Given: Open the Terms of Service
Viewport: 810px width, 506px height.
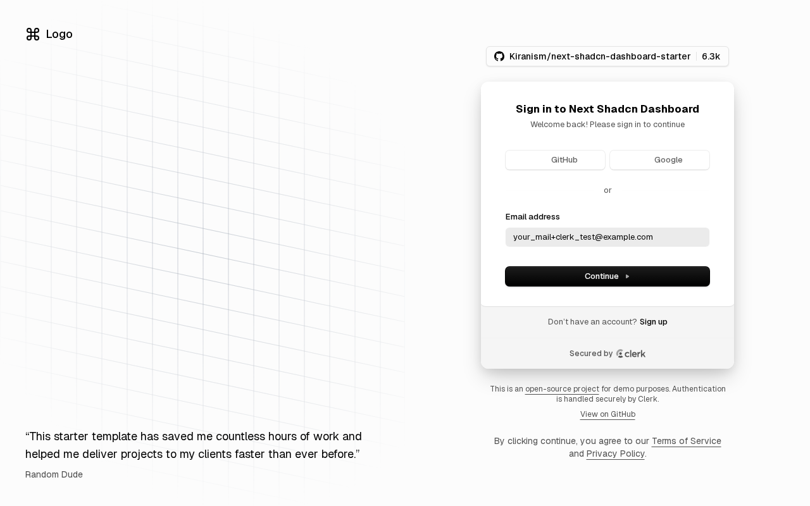Looking at the screenshot, I should point(686,441).
